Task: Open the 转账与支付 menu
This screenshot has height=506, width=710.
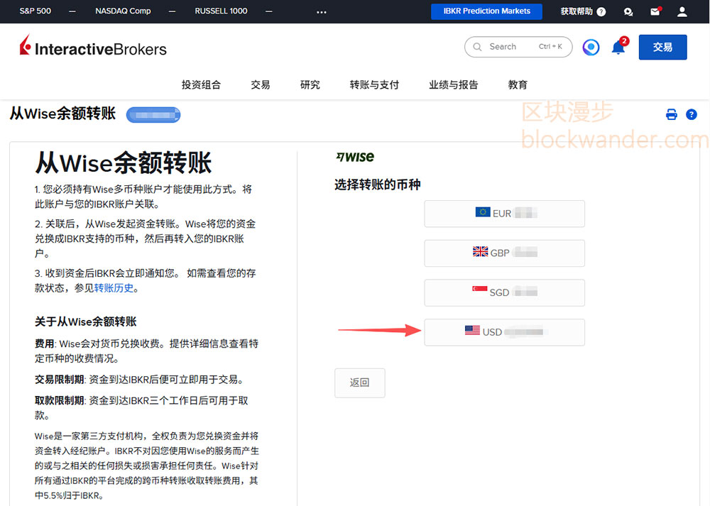Action: point(374,84)
